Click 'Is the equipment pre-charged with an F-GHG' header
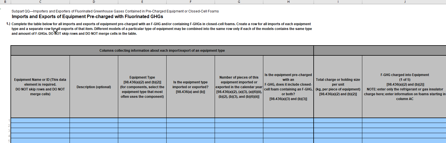This screenshot has width=446, height=143. tap(288, 87)
